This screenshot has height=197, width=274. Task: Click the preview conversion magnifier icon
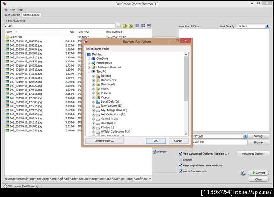coord(243,173)
